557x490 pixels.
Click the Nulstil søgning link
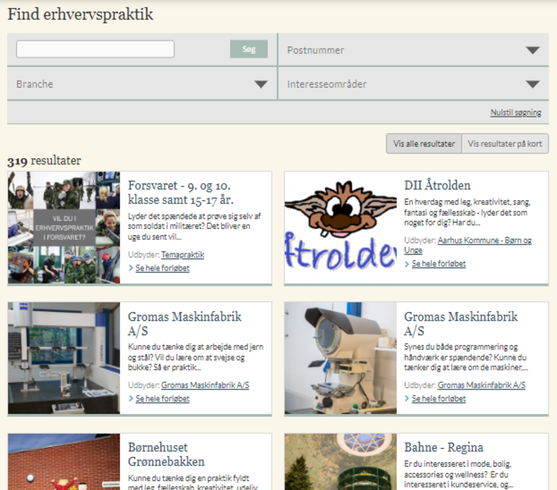point(515,112)
